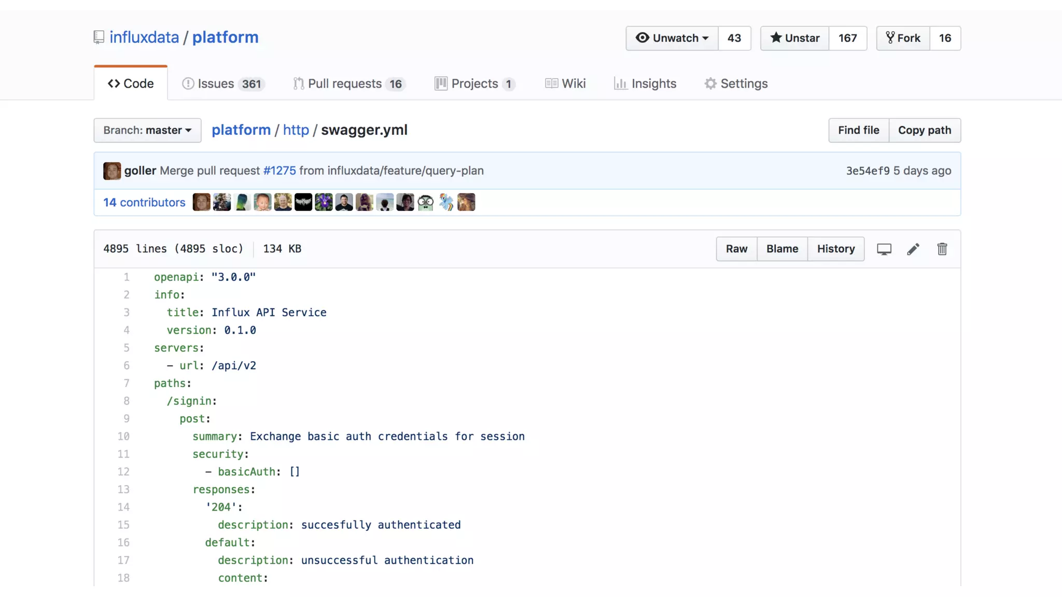Click the repository book icon
The height and width of the screenshot is (597, 1062).
[99, 37]
